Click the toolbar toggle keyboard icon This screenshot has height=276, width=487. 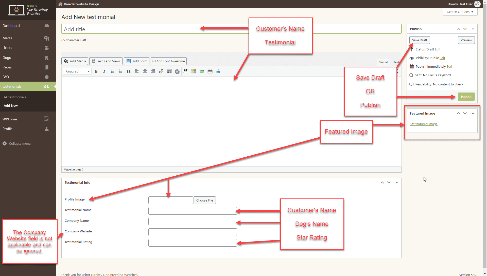pyautogui.click(x=169, y=71)
